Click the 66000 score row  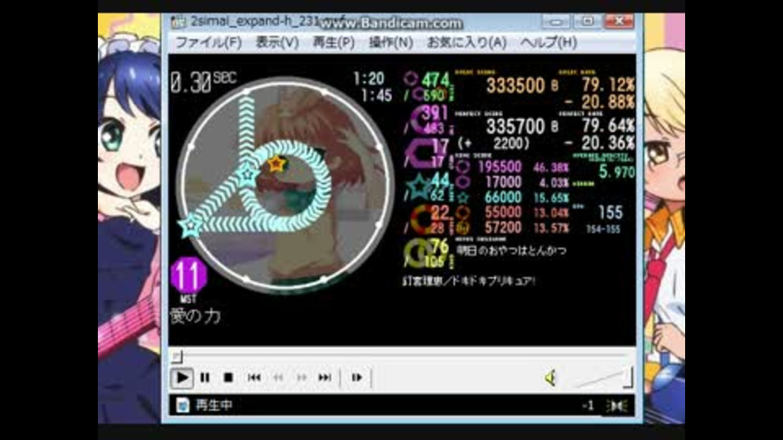pyautogui.click(x=511, y=197)
